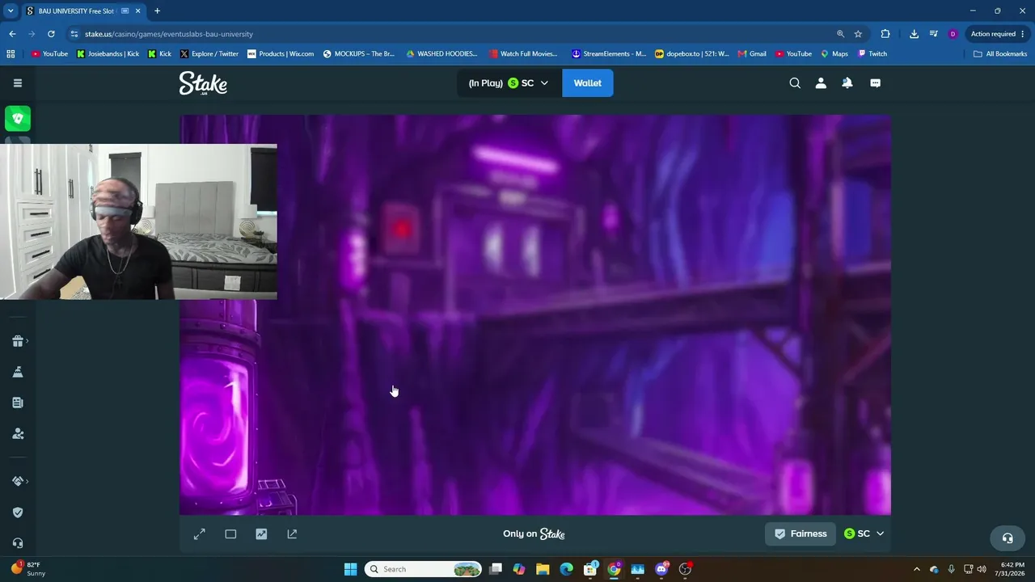The image size is (1035, 582).
Task: Open the StreamElements bookmark
Action: 608,54
